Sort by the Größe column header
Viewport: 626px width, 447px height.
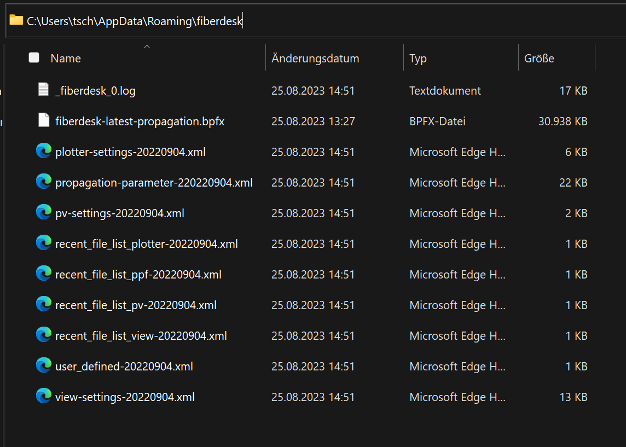tap(539, 59)
